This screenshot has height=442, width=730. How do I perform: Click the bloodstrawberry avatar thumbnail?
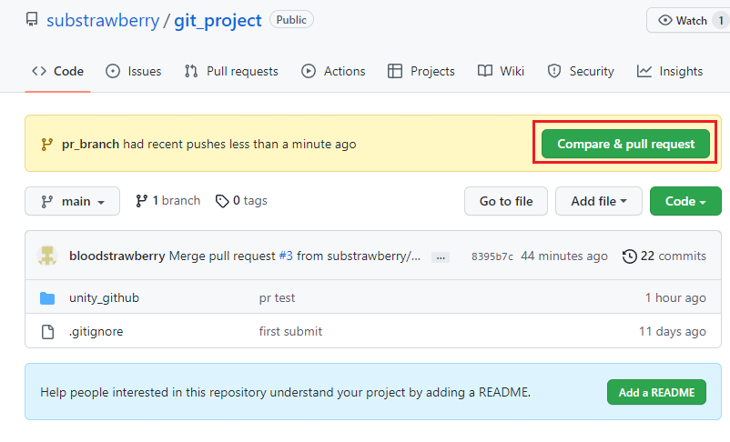(47, 256)
